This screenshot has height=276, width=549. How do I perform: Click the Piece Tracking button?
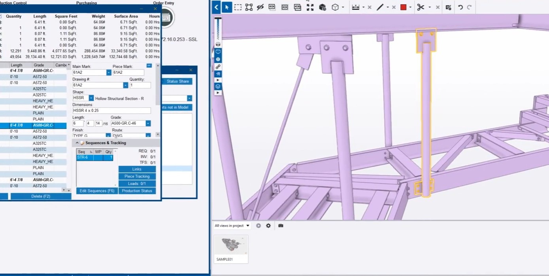[137, 176]
